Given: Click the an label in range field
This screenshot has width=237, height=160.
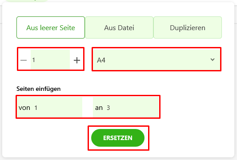Looking at the screenshot, I should pyautogui.click(x=99, y=108).
